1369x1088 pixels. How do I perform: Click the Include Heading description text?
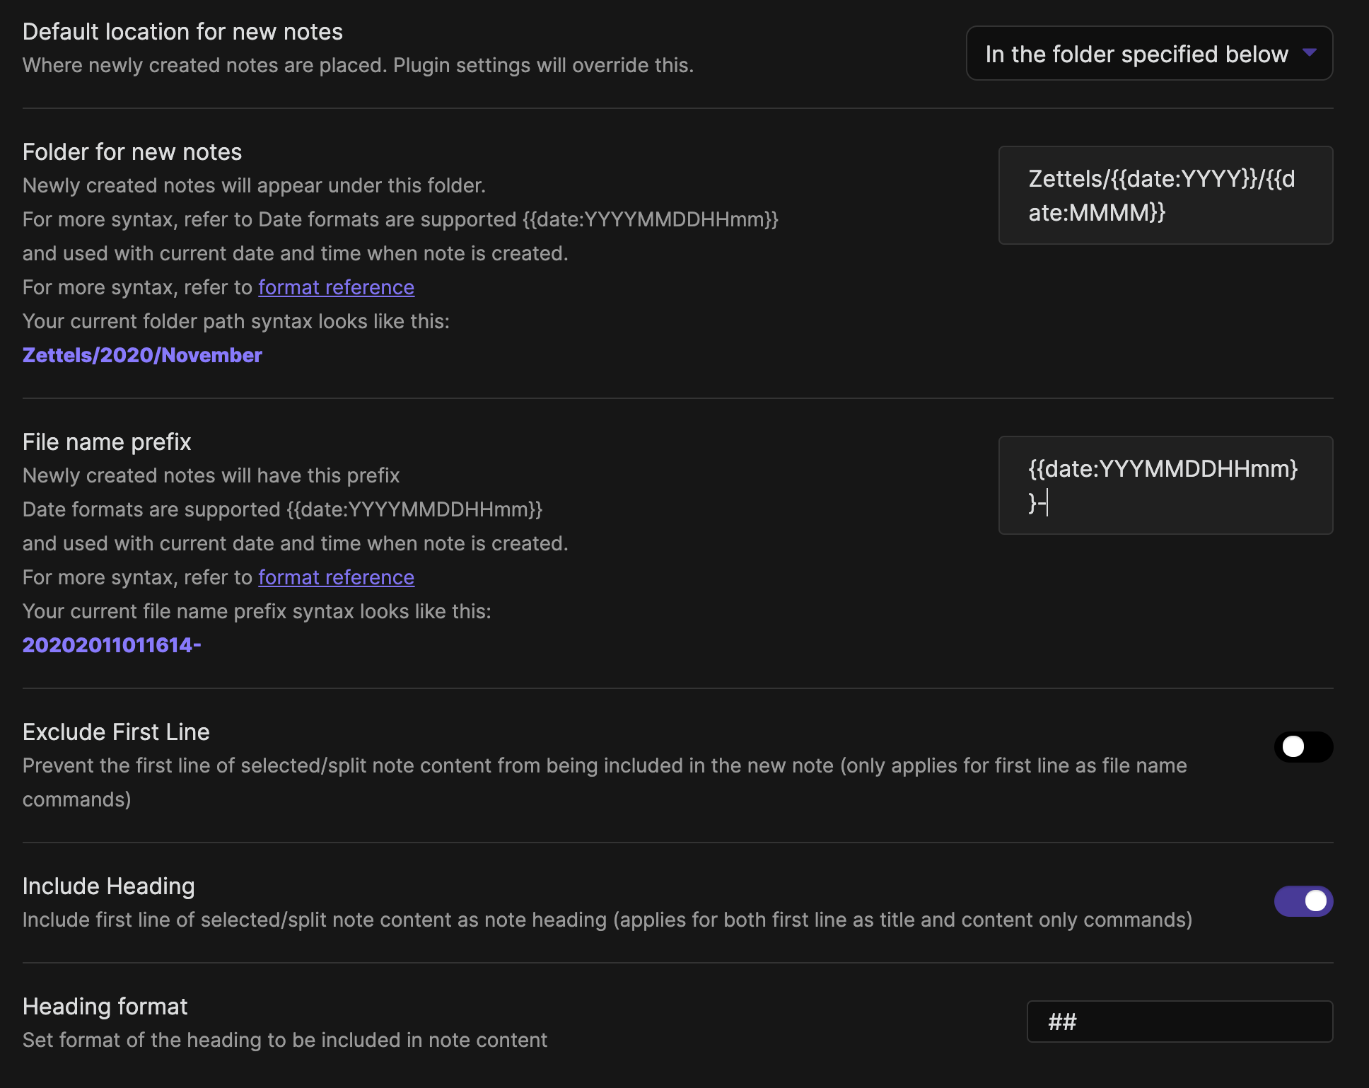point(607,920)
